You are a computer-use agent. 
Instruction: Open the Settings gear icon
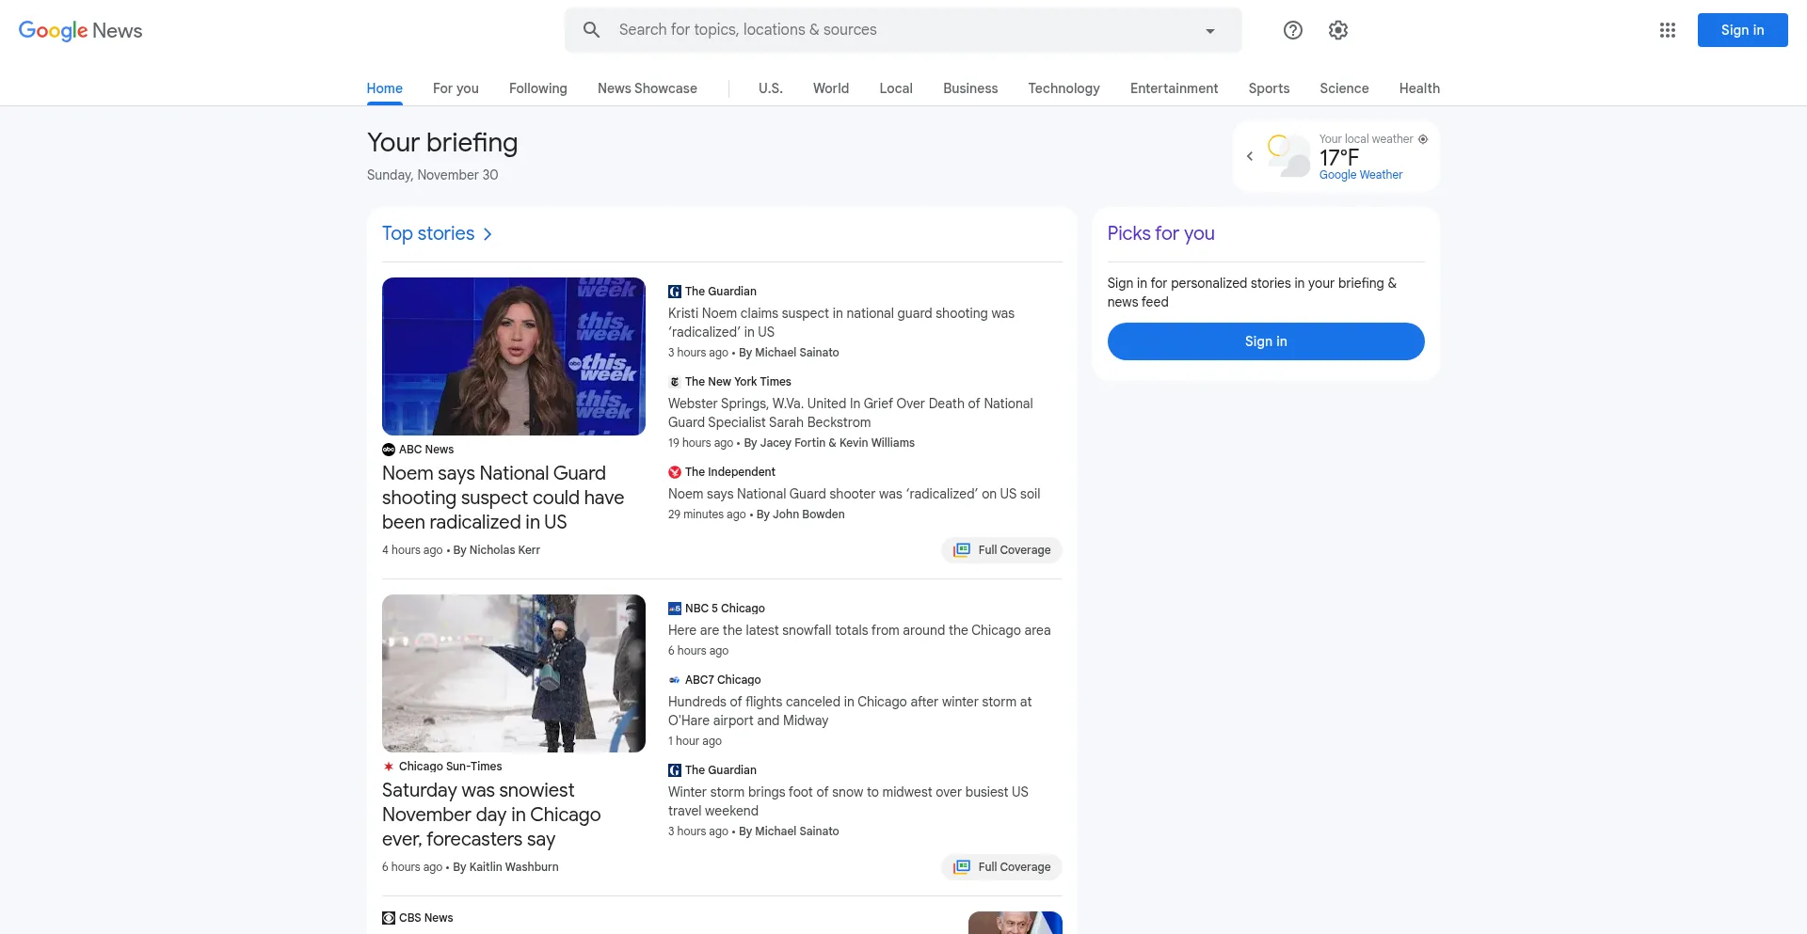pyautogui.click(x=1338, y=30)
